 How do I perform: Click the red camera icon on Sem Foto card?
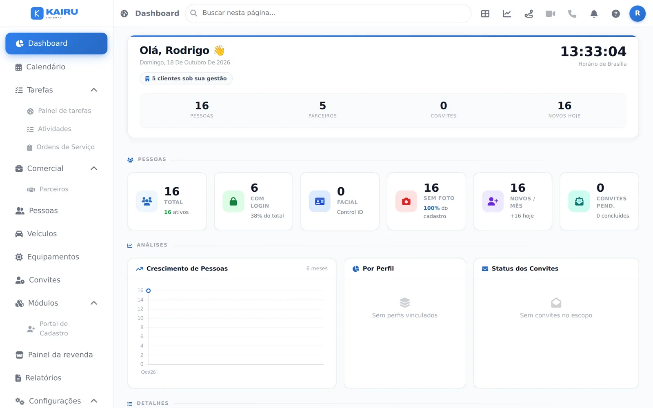click(406, 201)
